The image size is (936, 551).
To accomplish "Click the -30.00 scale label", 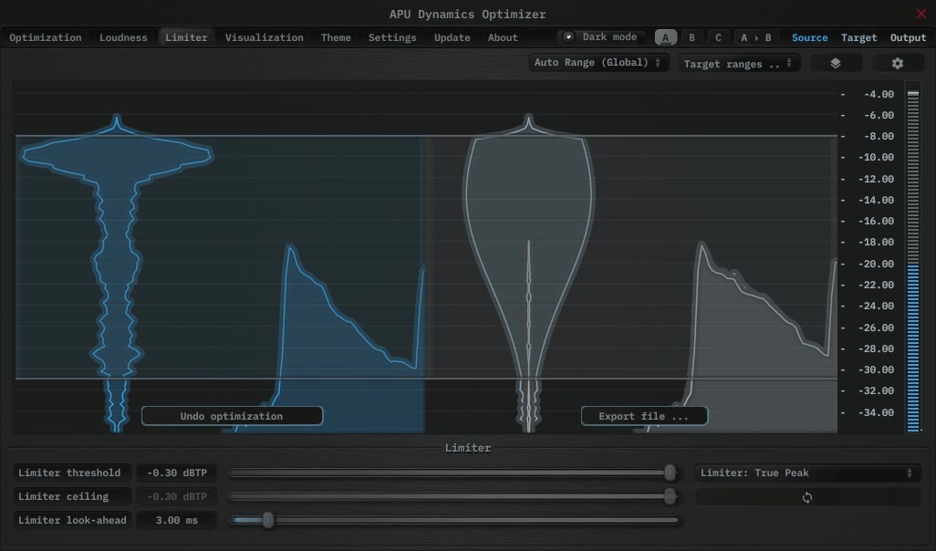I will coord(876,370).
